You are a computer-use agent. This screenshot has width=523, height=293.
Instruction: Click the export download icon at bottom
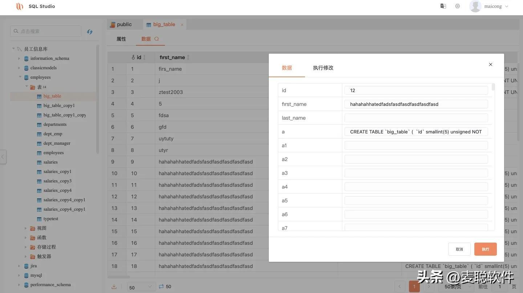tap(114, 286)
